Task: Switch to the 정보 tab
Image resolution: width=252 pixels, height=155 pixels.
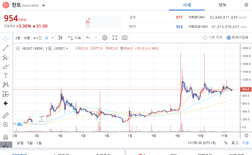Action: tap(222, 5)
